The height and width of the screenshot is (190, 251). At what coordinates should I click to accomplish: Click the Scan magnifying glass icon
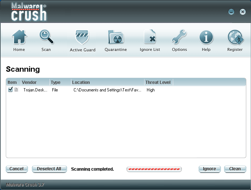pos(46,37)
